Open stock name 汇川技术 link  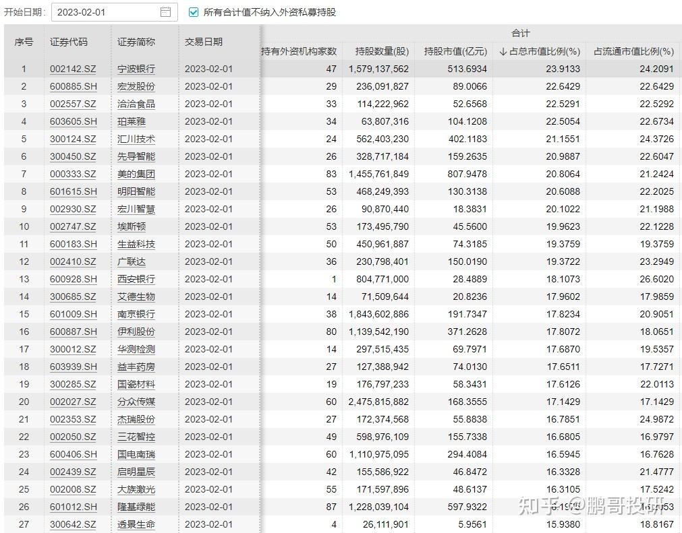click(136, 139)
